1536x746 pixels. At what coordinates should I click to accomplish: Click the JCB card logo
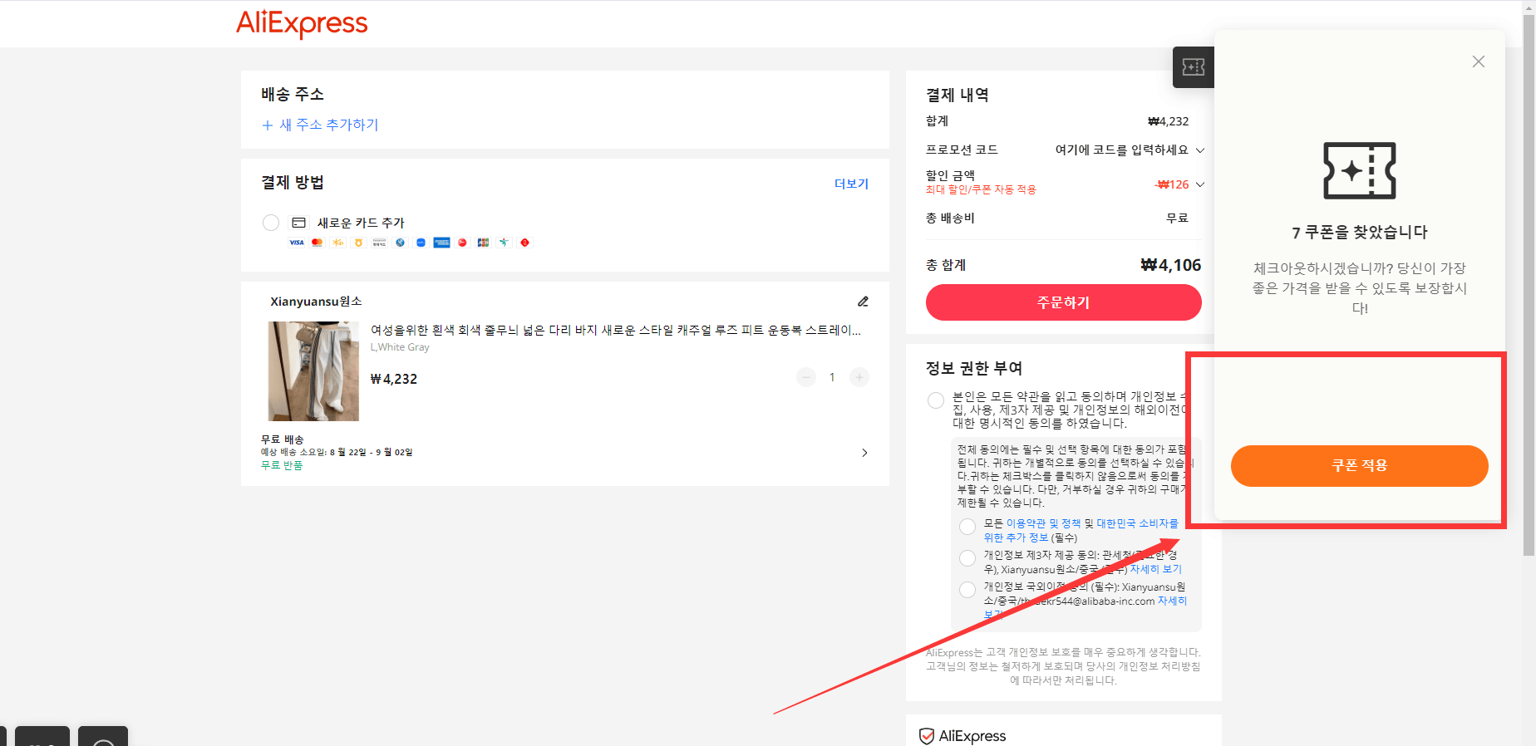tap(483, 243)
